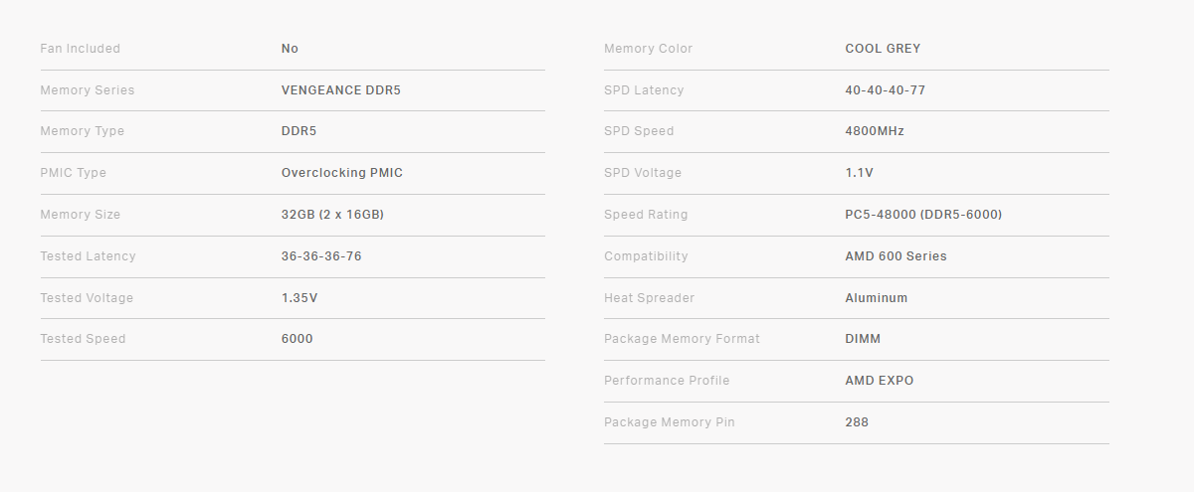The height and width of the screenshot is (492, 1194).
Task: Click the Memory Type label
Action: [x=82, y=131]
